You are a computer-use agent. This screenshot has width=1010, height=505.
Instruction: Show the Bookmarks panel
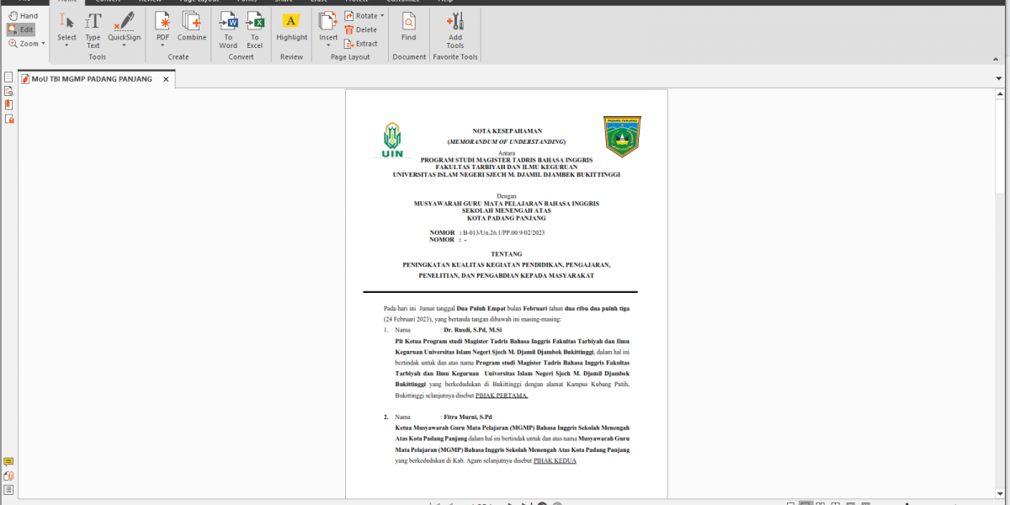tap(8, 105)
